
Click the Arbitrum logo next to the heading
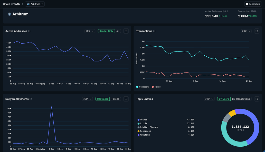tap(10, 14)
